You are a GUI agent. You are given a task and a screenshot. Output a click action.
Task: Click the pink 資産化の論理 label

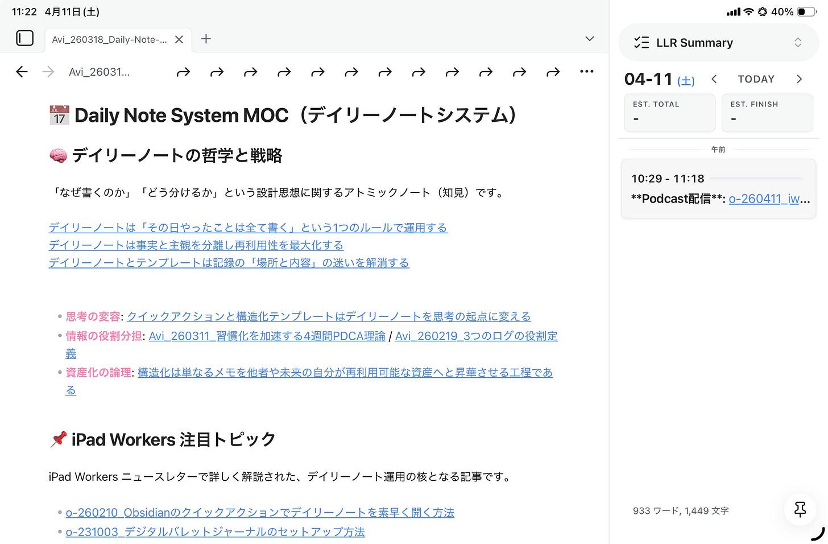pyautogui.click(x=98, y=373)
